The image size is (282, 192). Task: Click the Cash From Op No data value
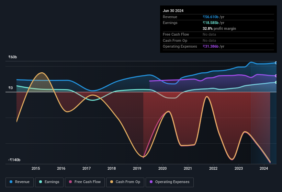coord(209,40)
